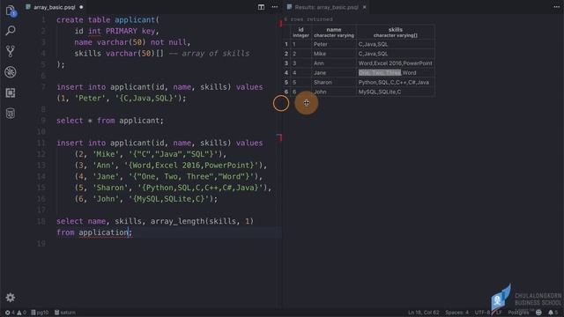Open editor More Actions ellipsis menu
The image size is (564, 317).
point(275,7)
